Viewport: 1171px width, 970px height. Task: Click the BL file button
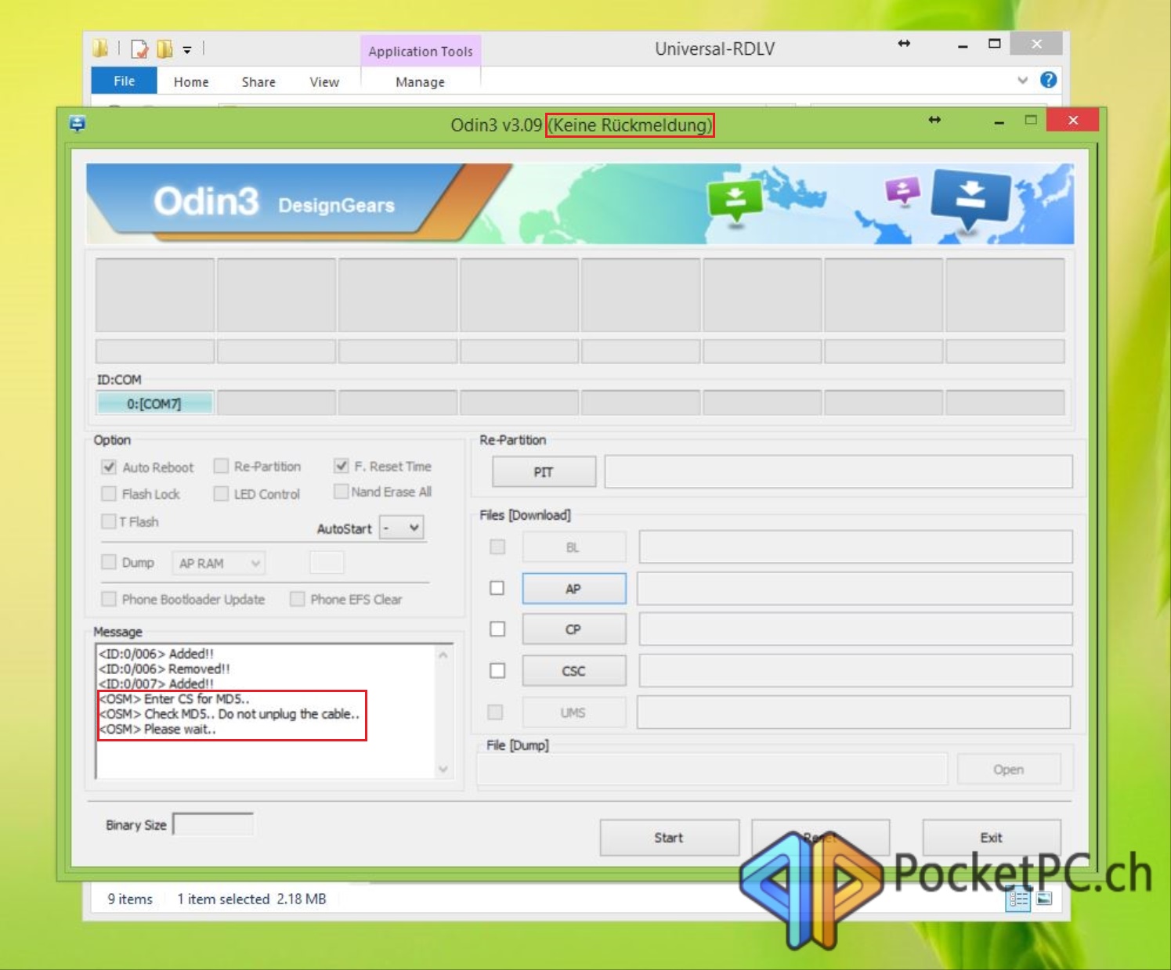coord(574,547)
